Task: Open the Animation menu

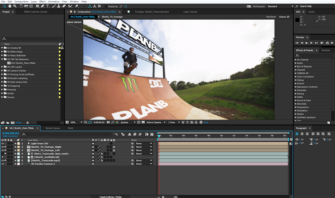Action: coord(54,1)
